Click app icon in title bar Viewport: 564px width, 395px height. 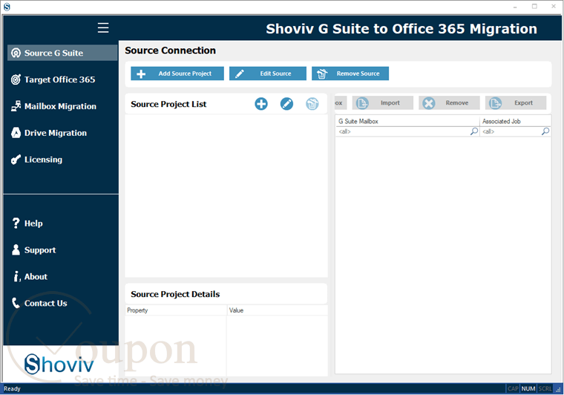coord(7,7)
